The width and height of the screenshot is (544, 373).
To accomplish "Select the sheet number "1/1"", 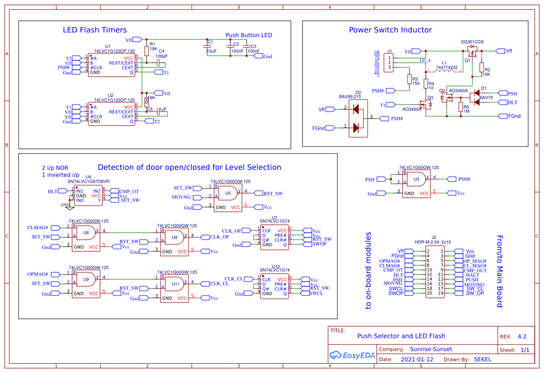I will point(525,351).
